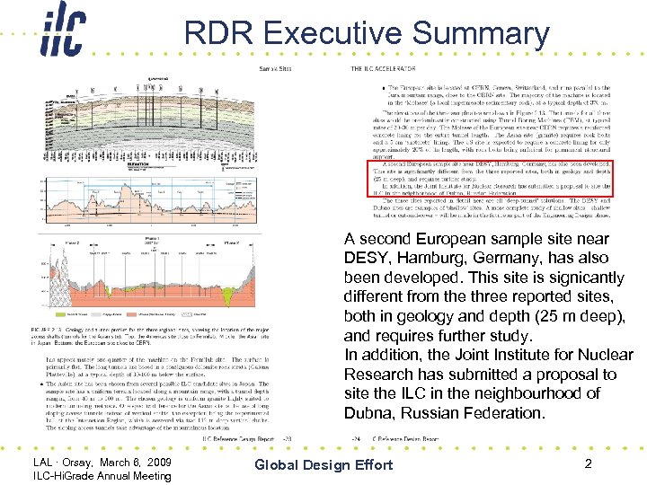Click the line 'and requires further study.'
647x485 pixels.
pos(439,336)
